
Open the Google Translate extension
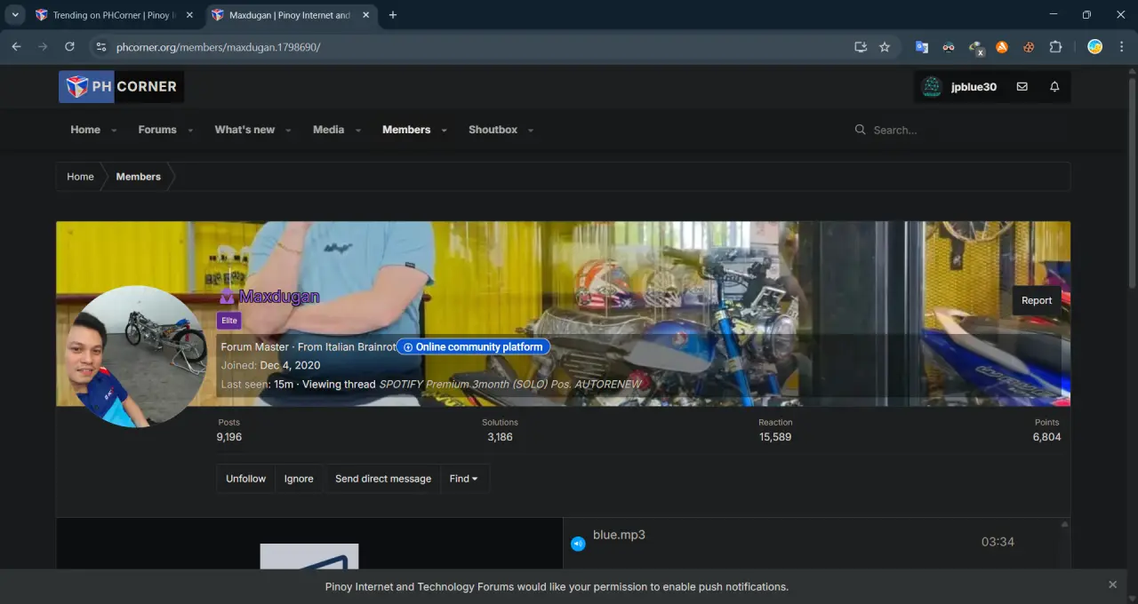point(922,47)
